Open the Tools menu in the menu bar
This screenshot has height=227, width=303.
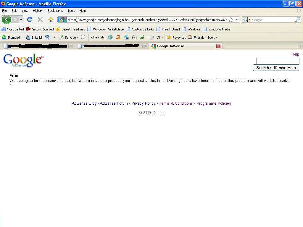71,11
